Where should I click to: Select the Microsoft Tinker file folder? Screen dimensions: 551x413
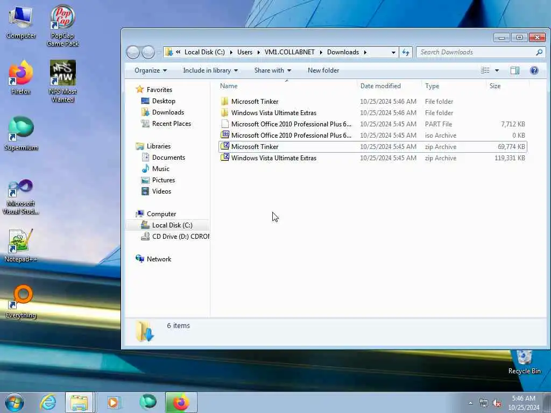[372, 102]
